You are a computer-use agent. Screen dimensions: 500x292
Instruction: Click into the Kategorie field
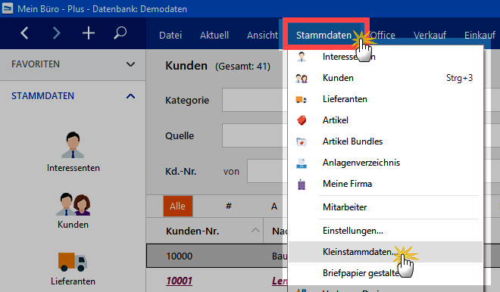click(x=255, y=101)
